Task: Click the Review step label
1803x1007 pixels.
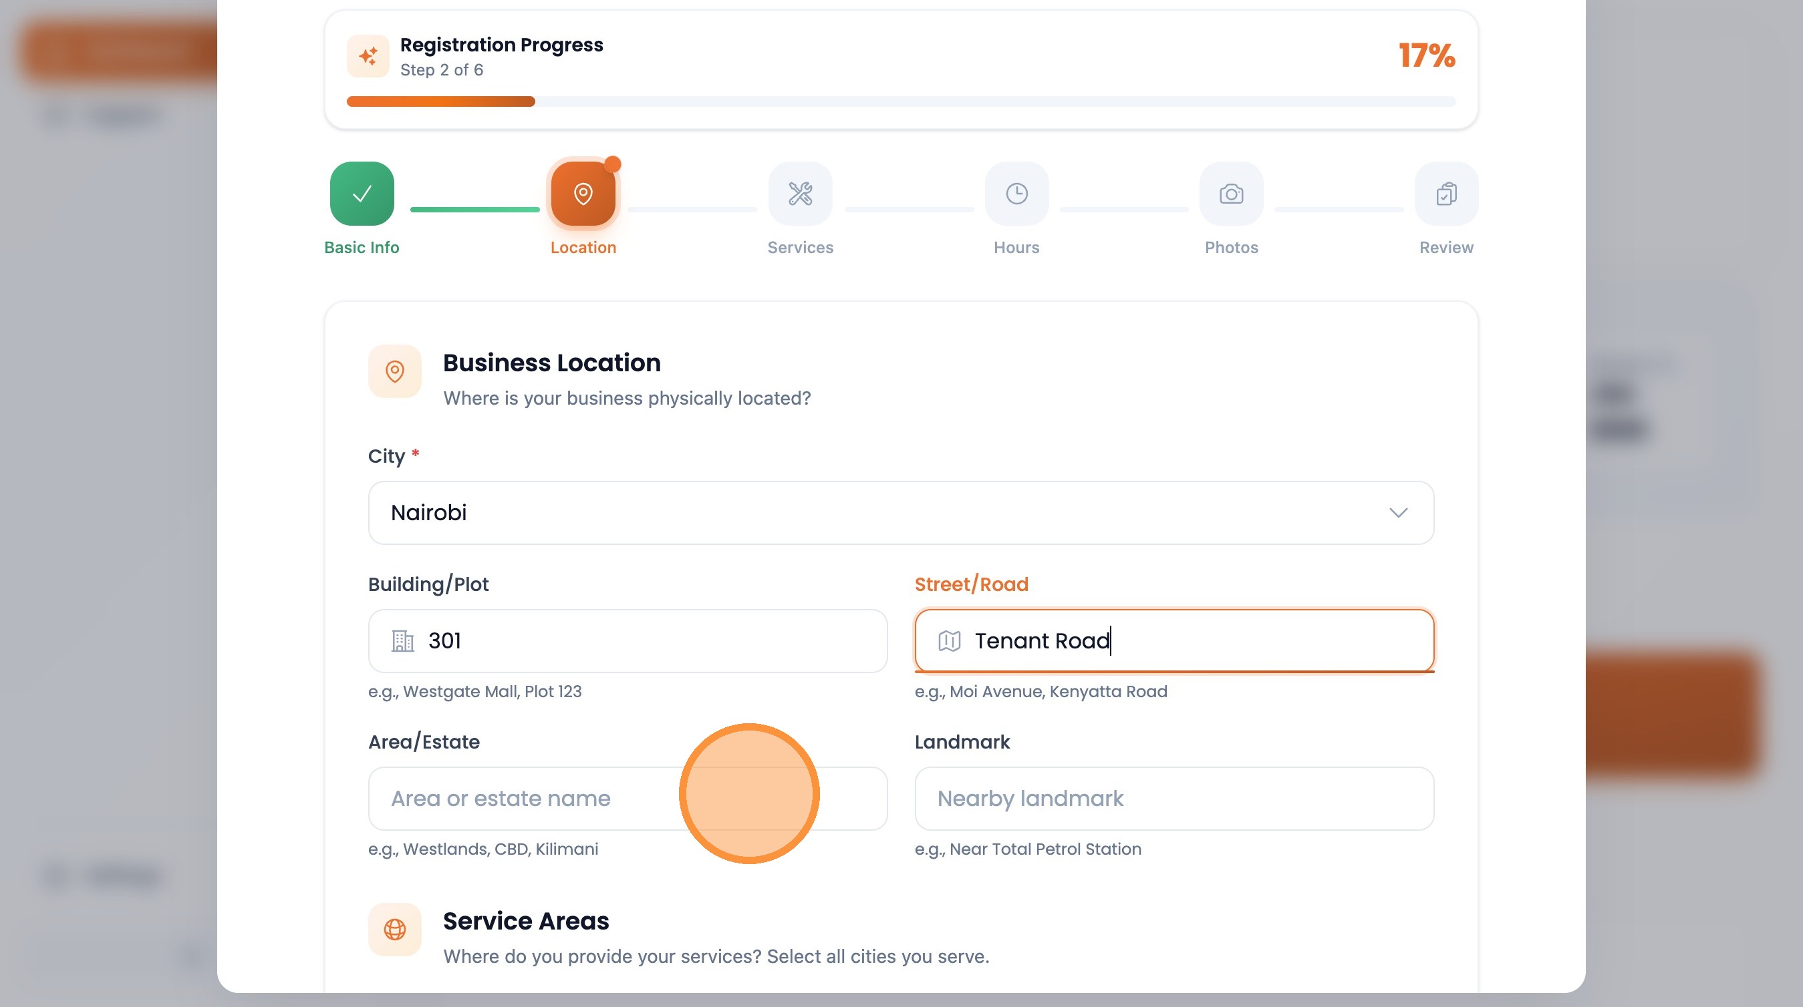Action: pos(1446,248)
